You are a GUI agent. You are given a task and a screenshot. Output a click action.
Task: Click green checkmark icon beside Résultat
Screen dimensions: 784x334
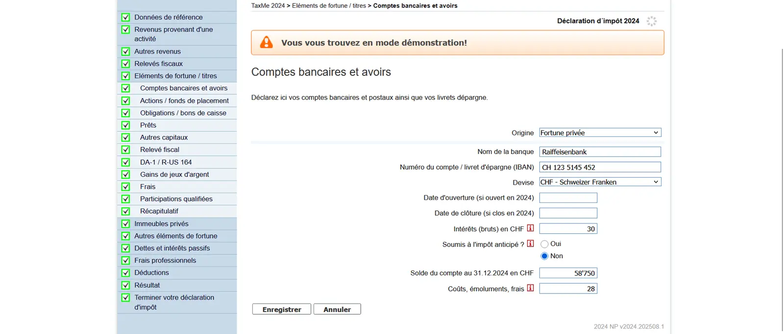tap(125, 285)
